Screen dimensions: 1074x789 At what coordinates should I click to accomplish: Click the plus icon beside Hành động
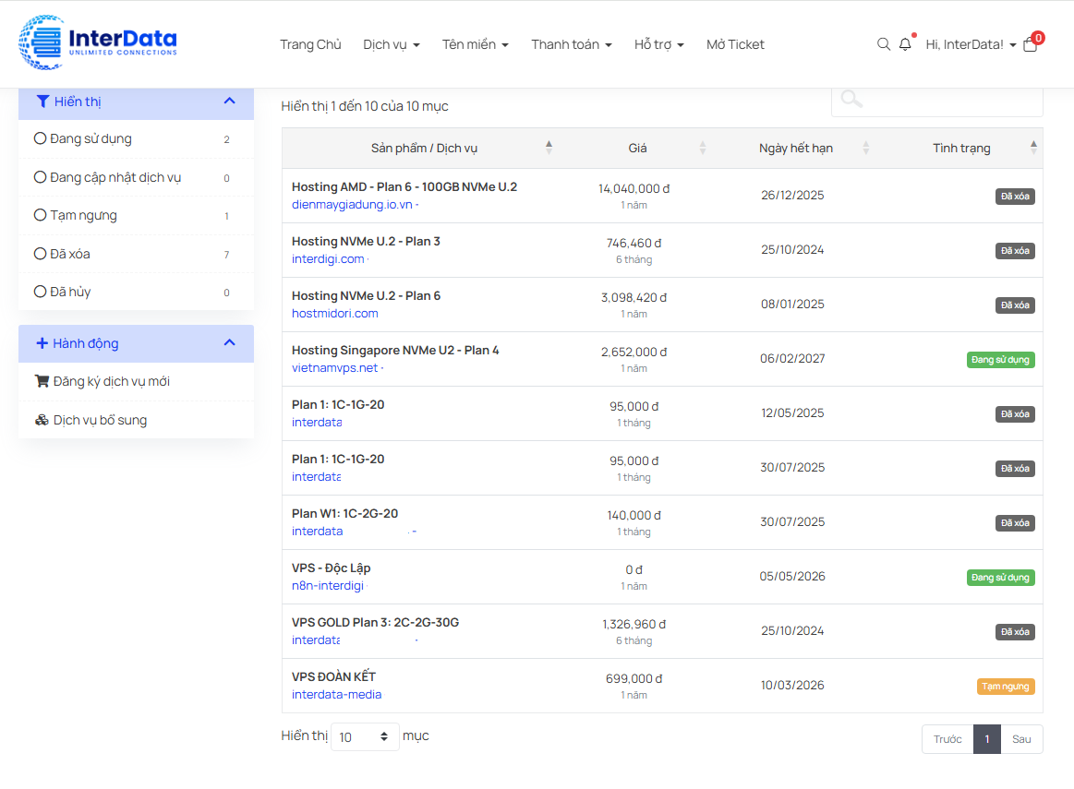(x=42, y=343)
